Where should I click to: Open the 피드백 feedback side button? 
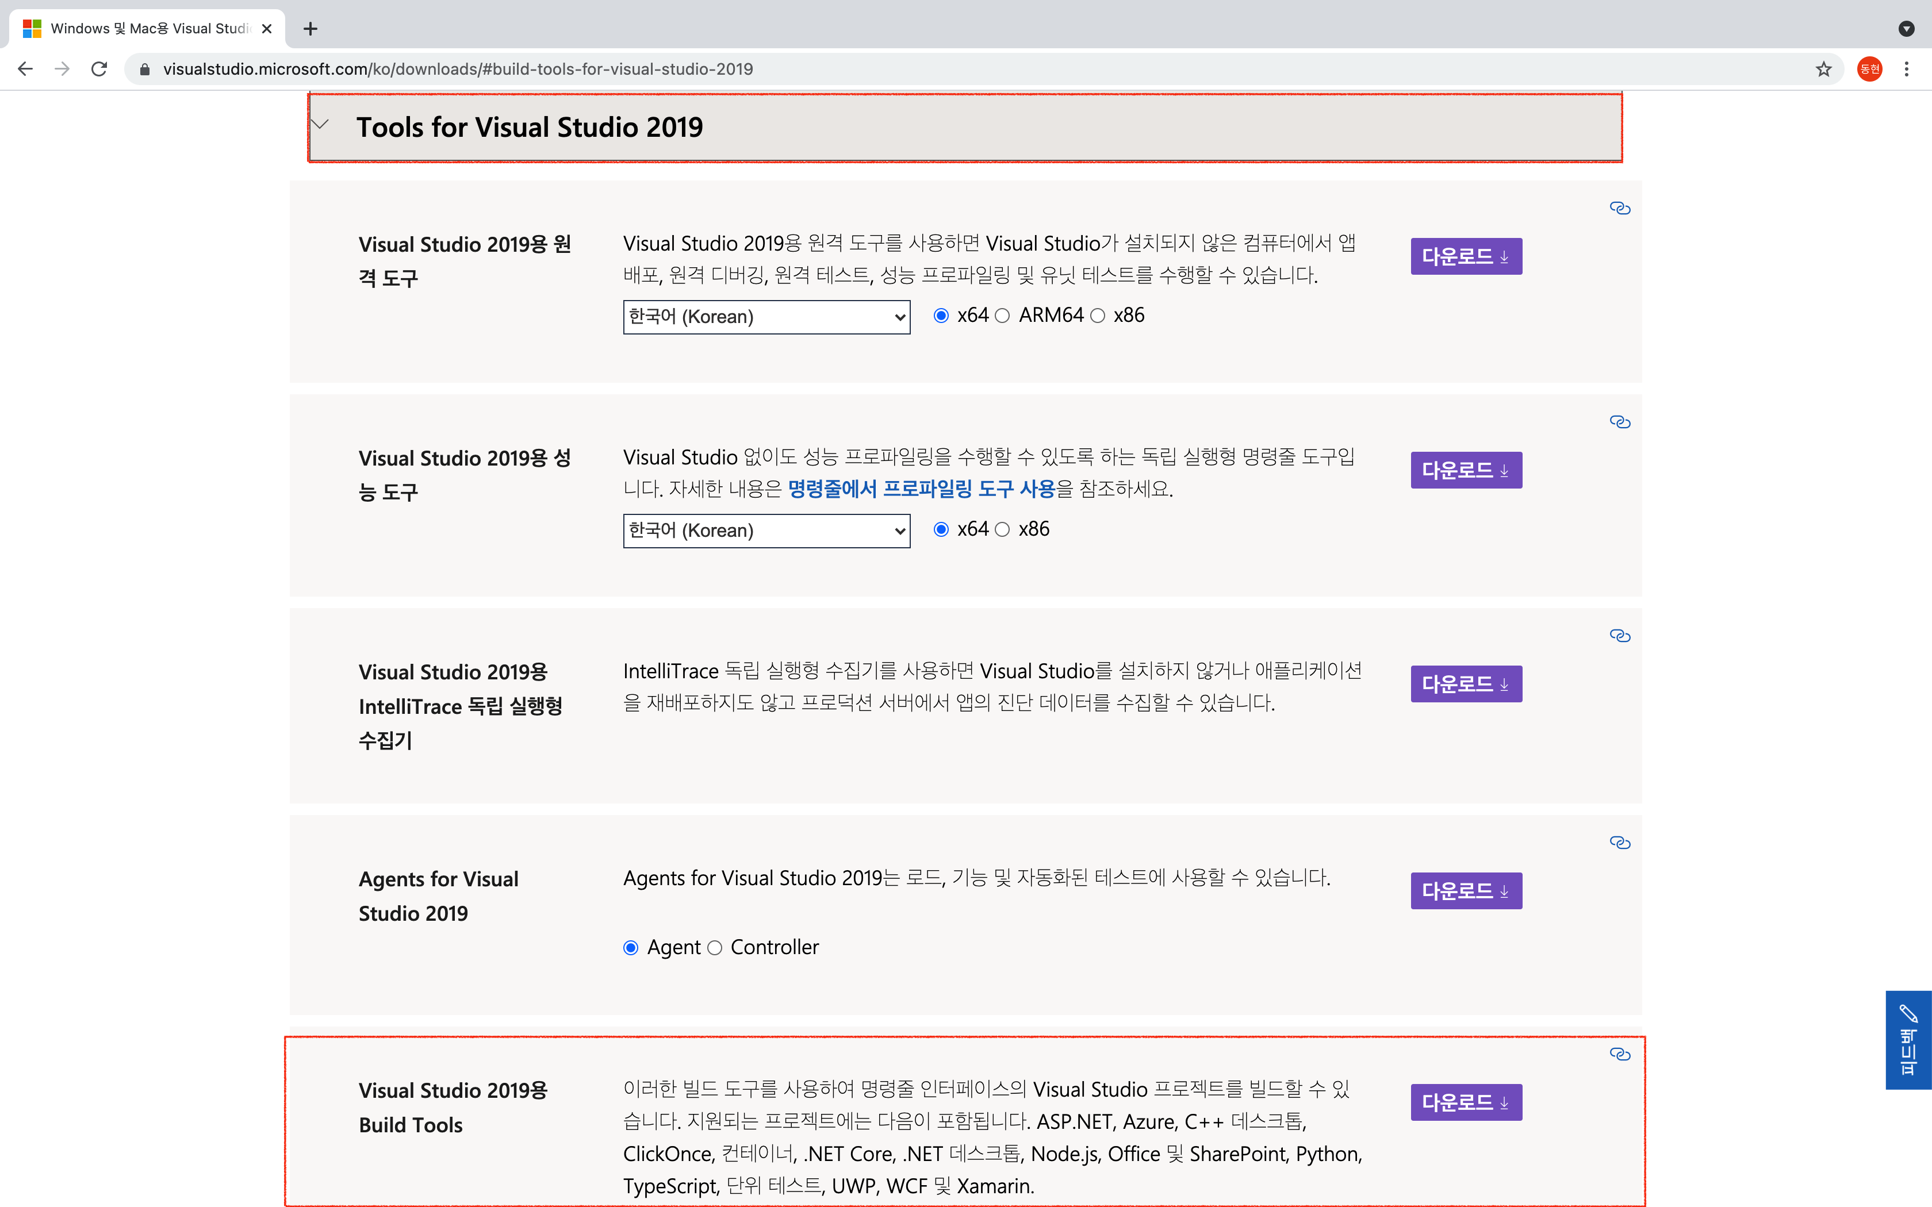(x=1908, y=1040)
